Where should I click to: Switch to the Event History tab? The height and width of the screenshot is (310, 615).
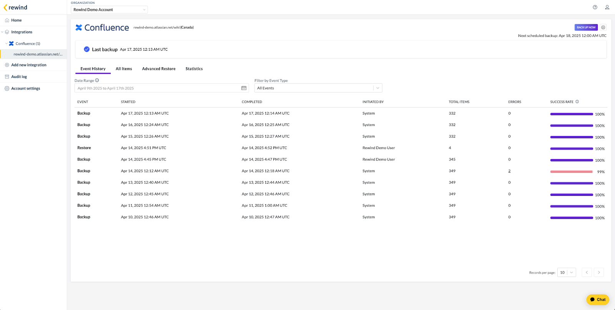tap(93, 69)
